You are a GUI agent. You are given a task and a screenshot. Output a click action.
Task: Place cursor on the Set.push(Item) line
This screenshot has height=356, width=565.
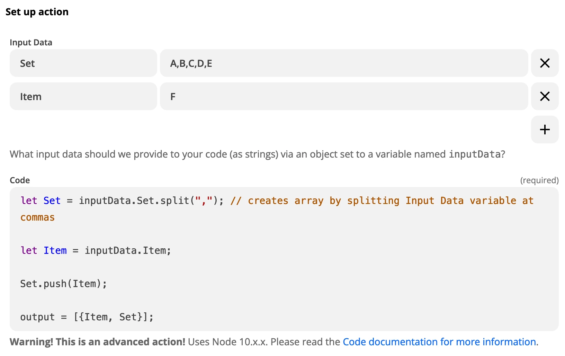(x=64, y=284)
